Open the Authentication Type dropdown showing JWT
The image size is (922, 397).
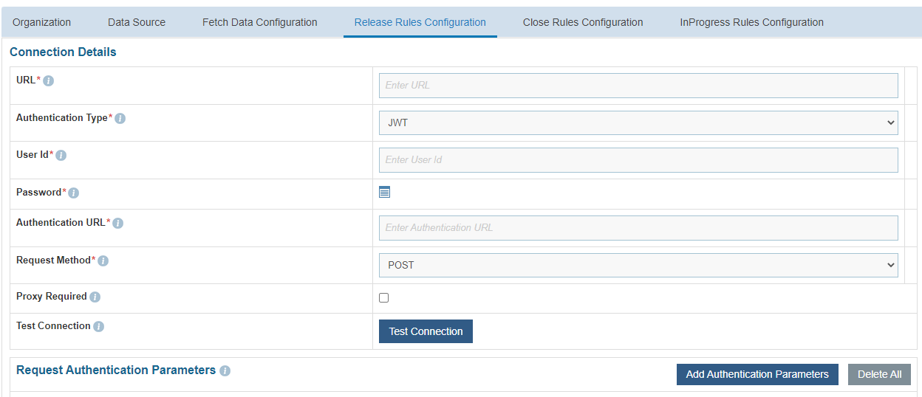click(x=638, y=122)
